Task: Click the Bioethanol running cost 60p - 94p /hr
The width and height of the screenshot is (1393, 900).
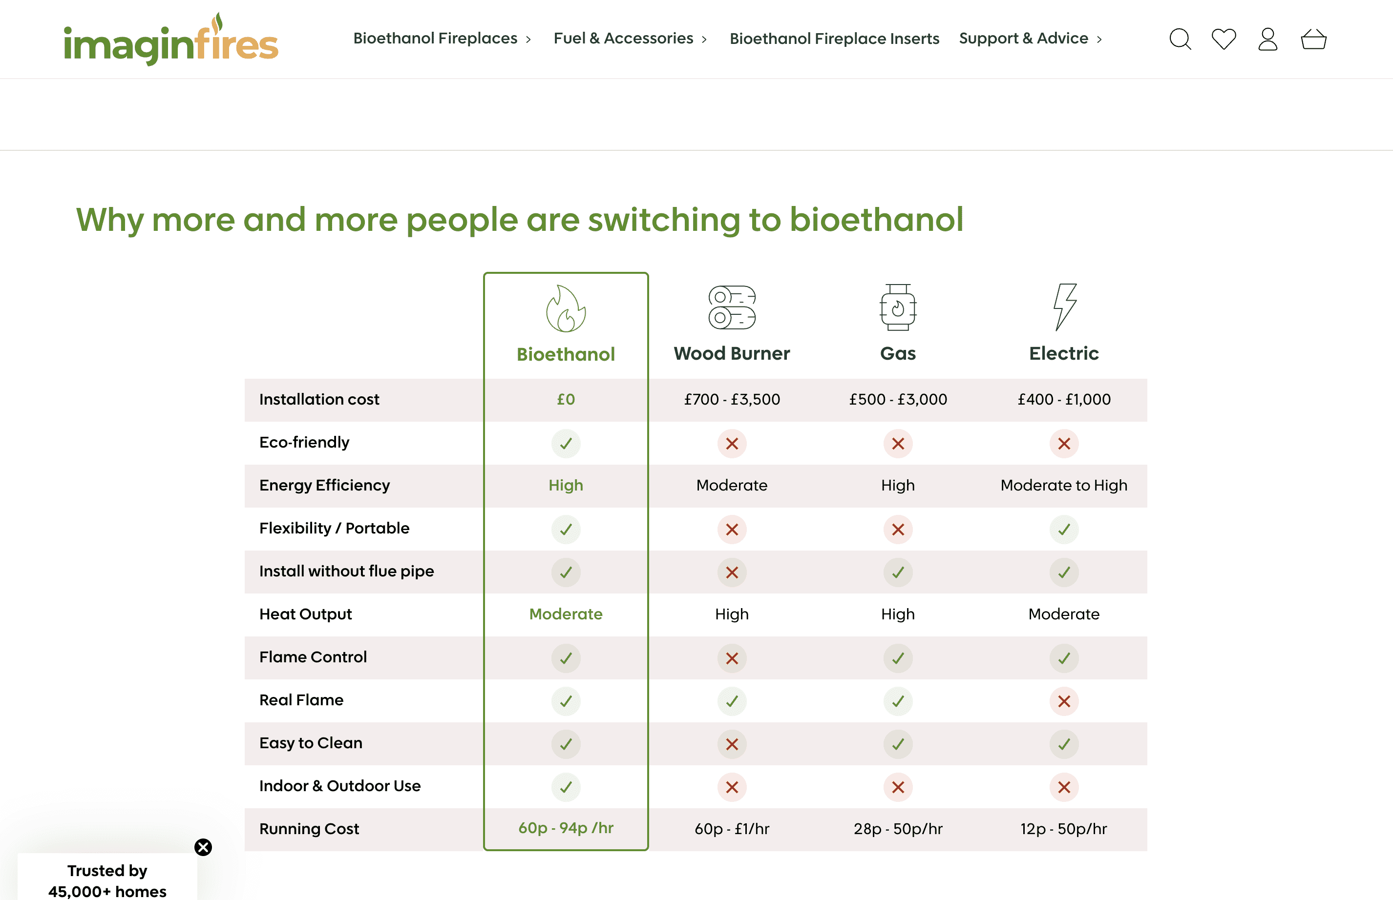Action: pyautogui.click(x=566, y=828)
